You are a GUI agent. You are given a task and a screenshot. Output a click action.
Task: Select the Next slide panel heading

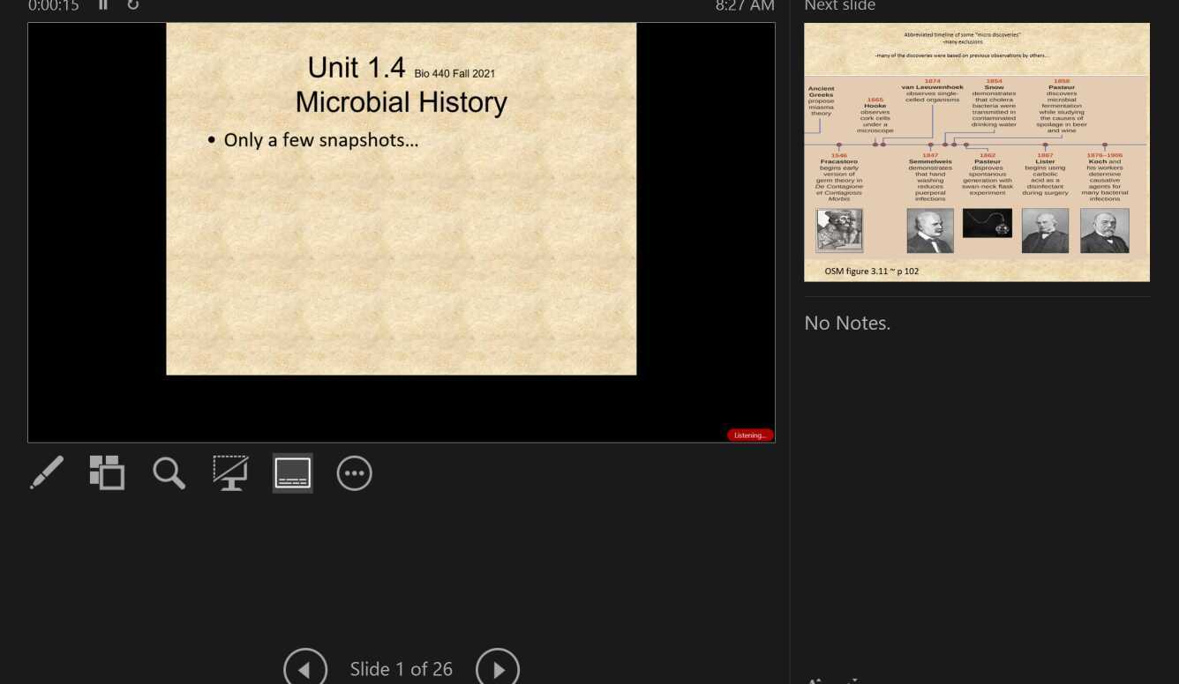pyautogui.click(x=839, y=7)
